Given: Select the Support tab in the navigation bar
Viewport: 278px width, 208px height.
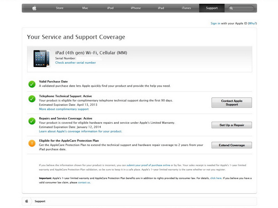Looking at the screenshot, I should [x=212, y=8].
